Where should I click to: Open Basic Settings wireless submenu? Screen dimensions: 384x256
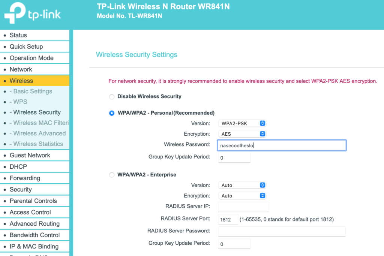pos(33,91)
